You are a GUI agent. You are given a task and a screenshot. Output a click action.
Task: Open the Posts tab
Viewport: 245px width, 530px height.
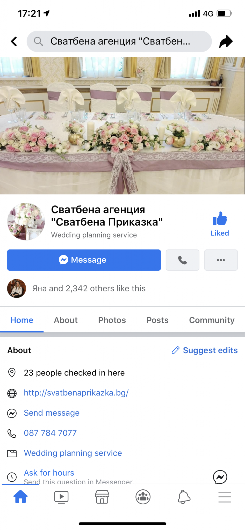157,320
